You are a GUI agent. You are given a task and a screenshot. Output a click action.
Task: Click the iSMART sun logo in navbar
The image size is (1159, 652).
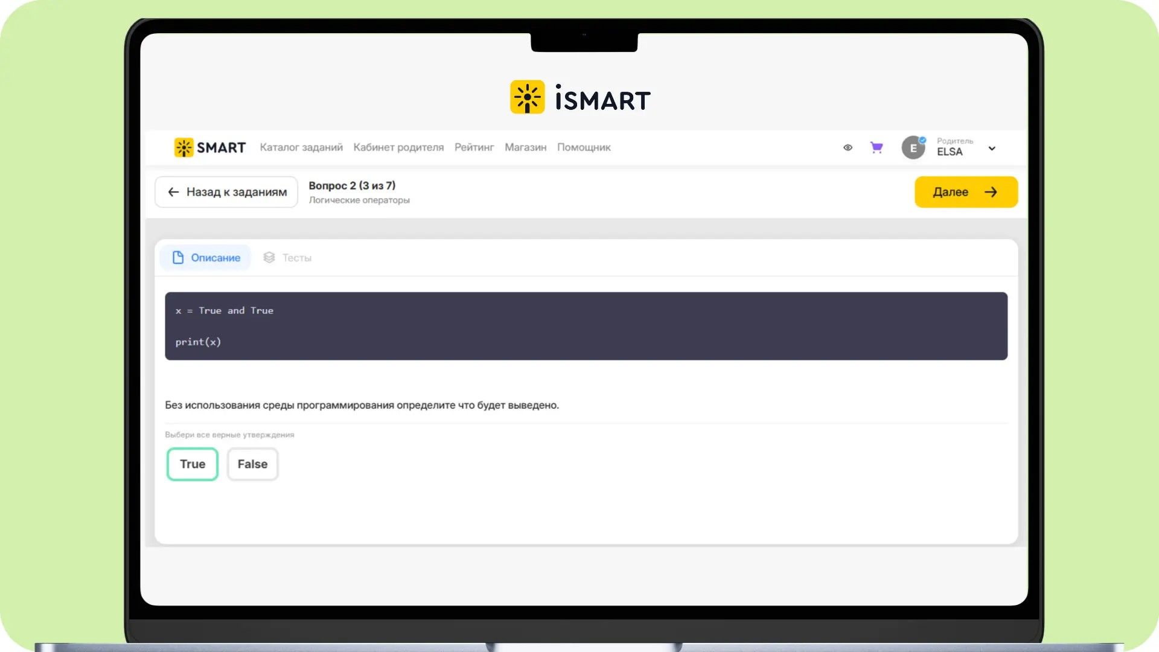point(184,147)
